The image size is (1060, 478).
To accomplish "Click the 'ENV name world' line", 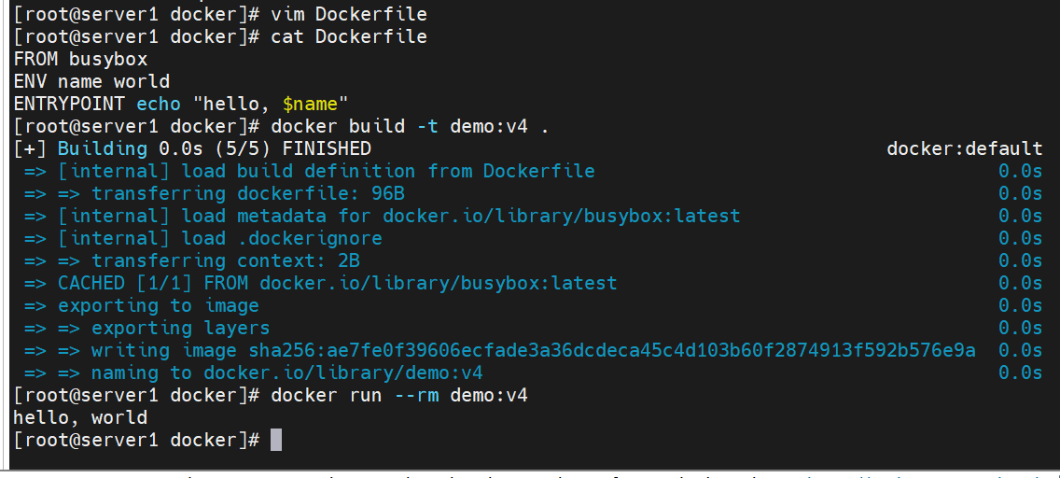I will coord(91,82).
